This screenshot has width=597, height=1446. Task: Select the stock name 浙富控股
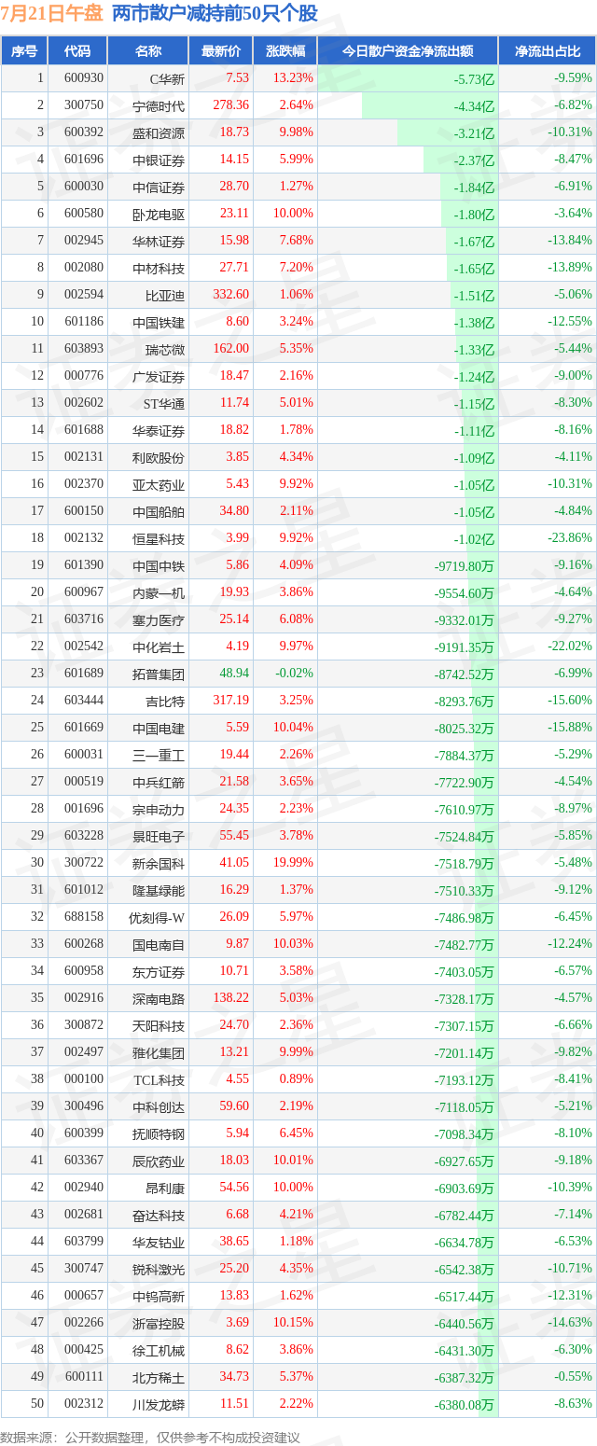point(159,1323)
